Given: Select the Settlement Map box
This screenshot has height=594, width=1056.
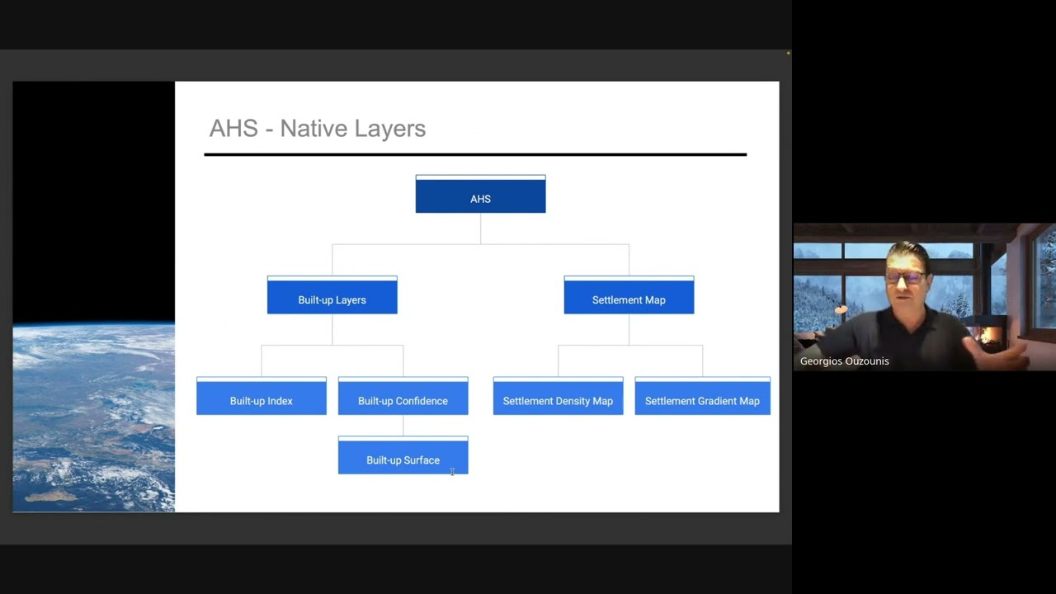Looking at the screenshot, I should pos(629,295).
